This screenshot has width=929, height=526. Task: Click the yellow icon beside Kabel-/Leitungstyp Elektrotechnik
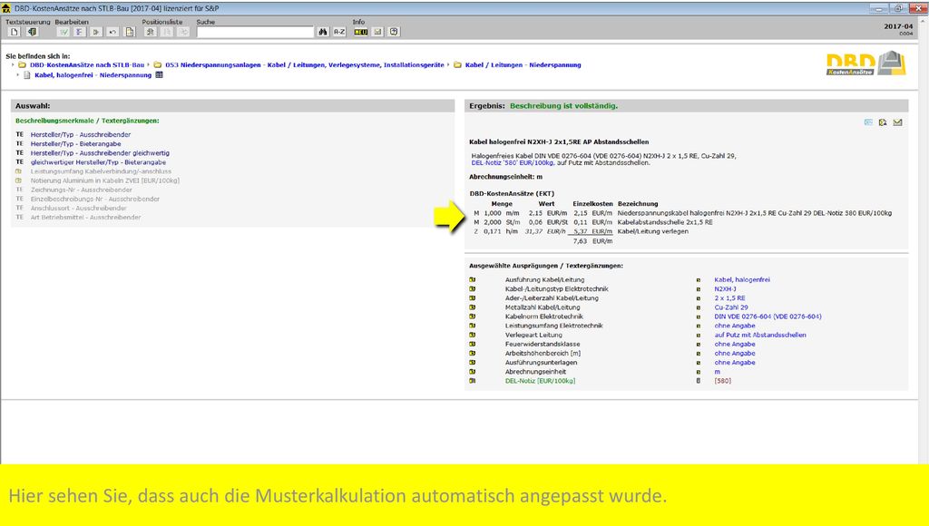(472, 289)
